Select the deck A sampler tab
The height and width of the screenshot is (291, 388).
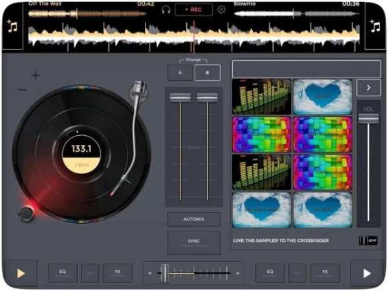click(180, 72)
